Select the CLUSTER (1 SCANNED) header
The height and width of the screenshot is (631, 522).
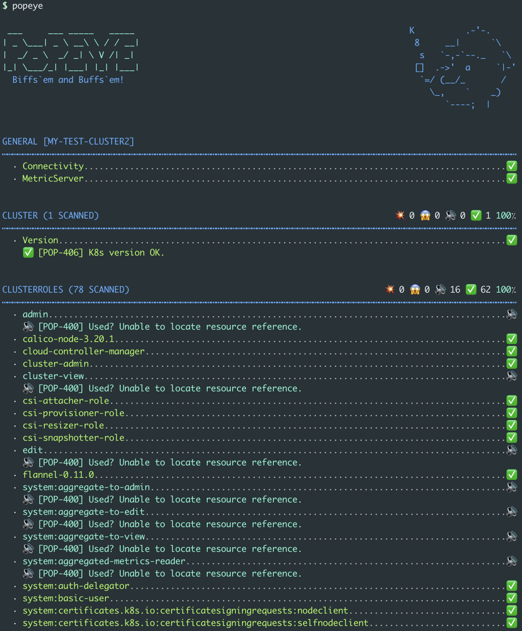[x=50, y=215]
